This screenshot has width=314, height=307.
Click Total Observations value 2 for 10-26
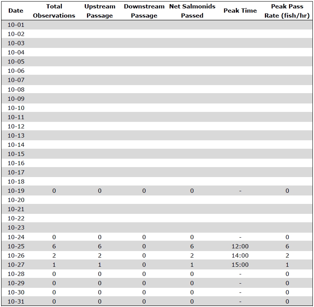coord(54,256)
